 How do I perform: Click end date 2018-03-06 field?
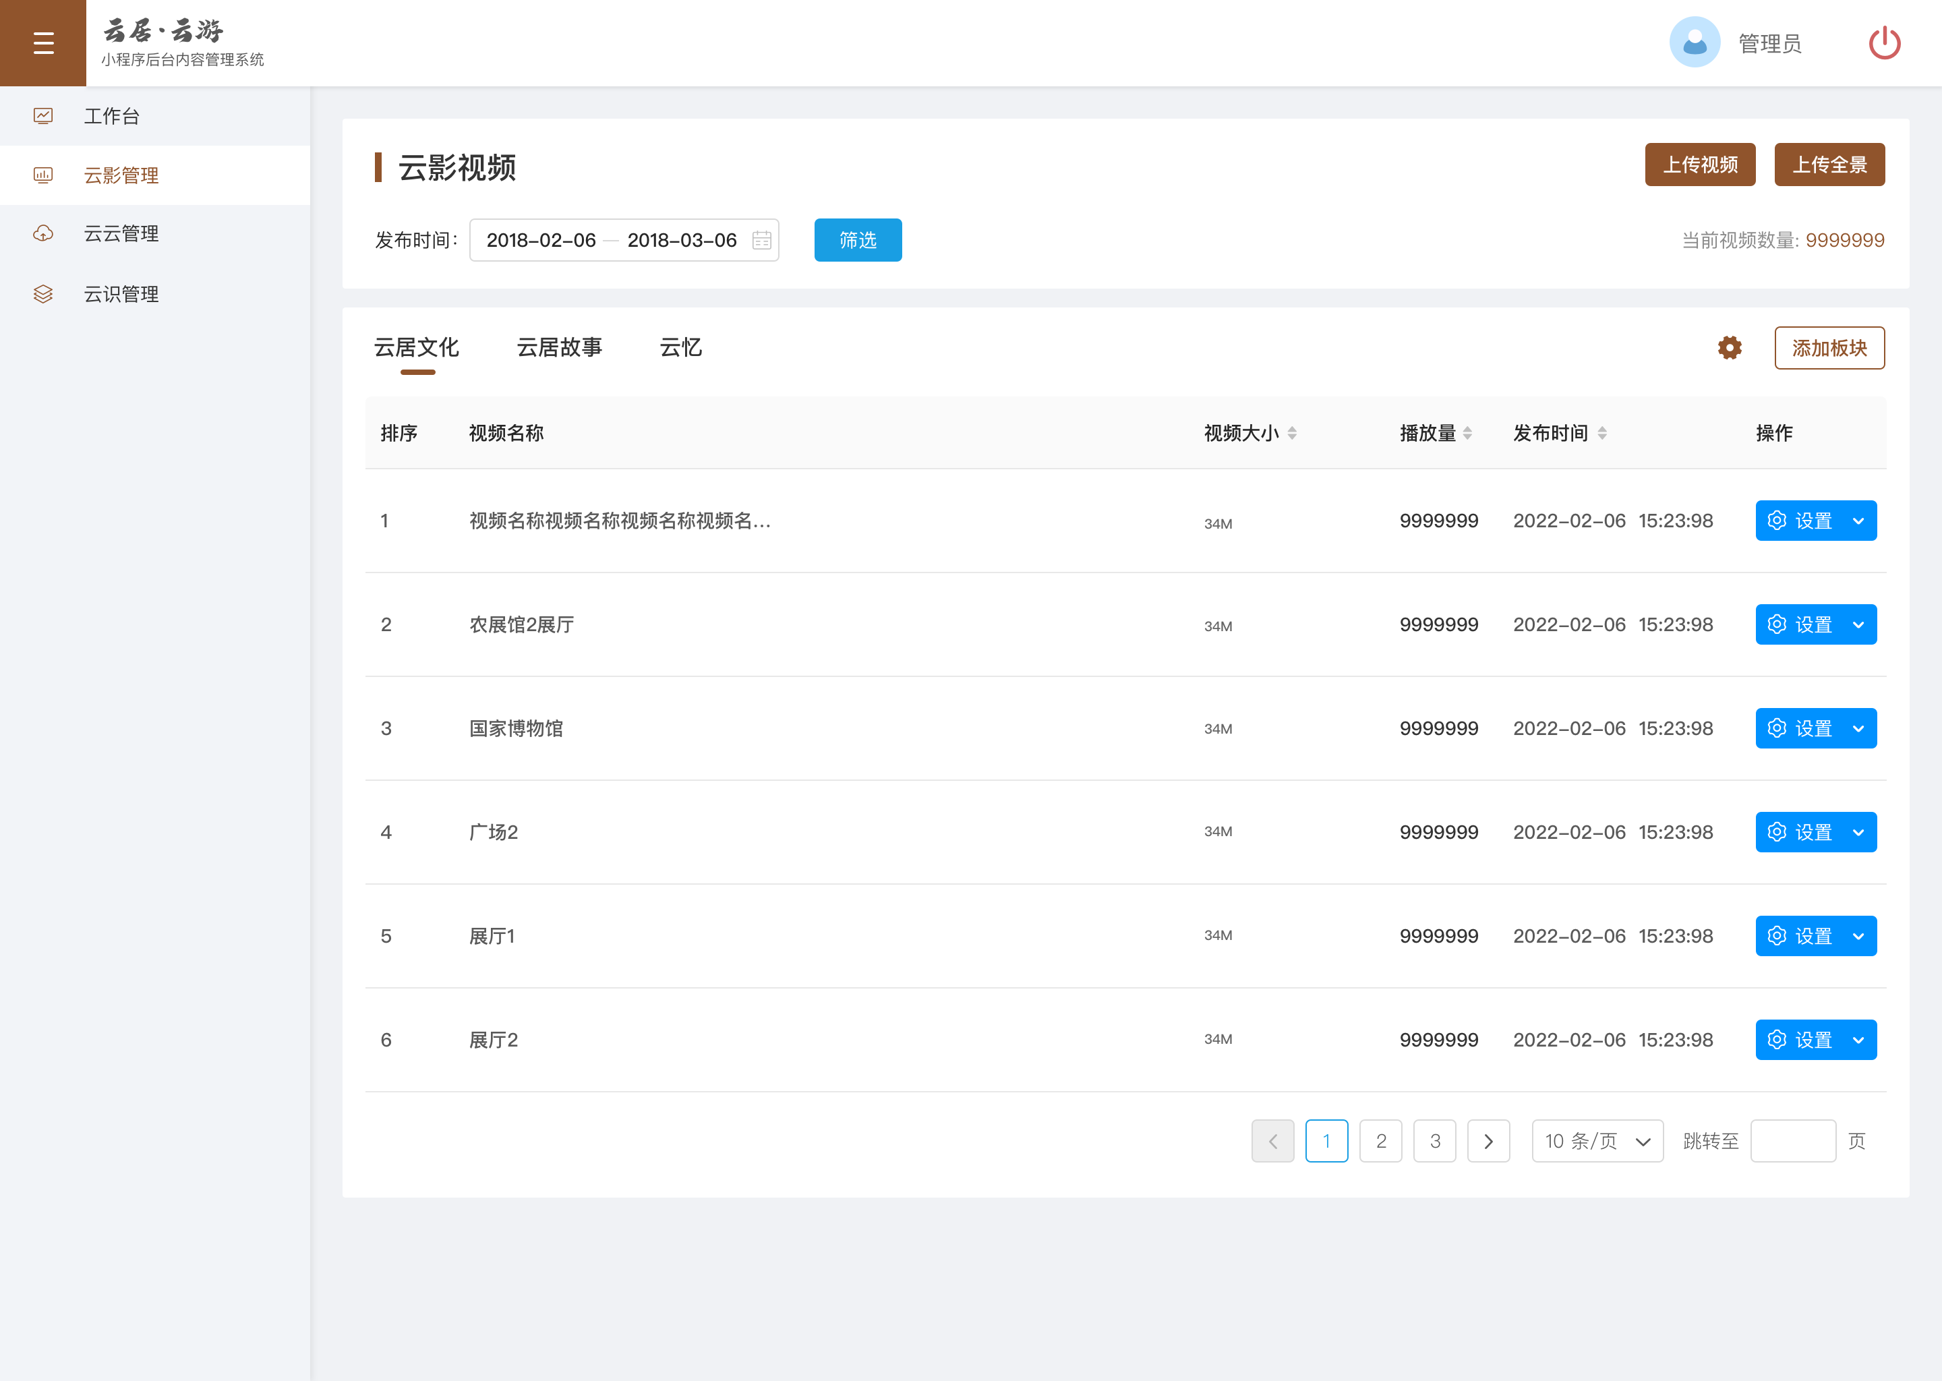682,241
